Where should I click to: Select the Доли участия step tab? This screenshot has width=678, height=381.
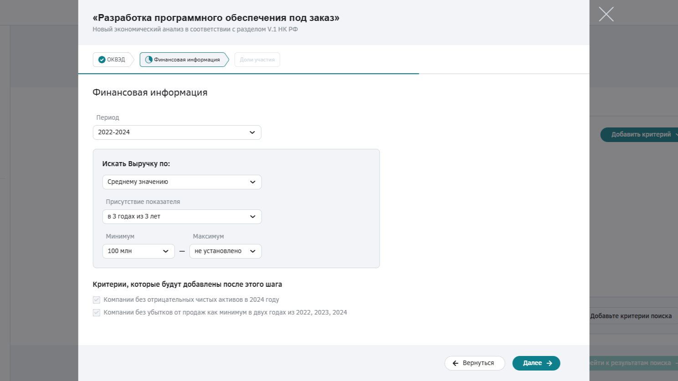coord(257,59)
